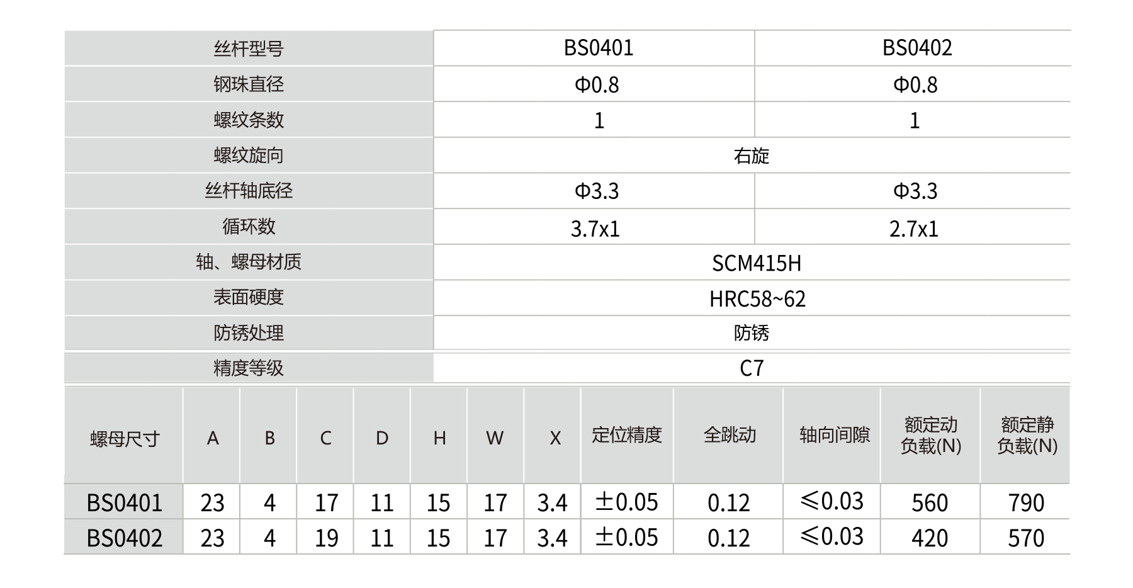Click the 2.7x1 circulation count cell
The height and width of the screenshot is (588, 1133).
[913, 228]
